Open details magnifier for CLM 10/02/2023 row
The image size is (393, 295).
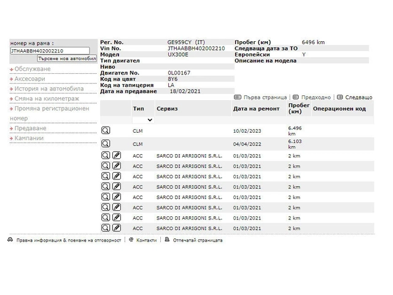pyautogui.click(x=106, y=130)
